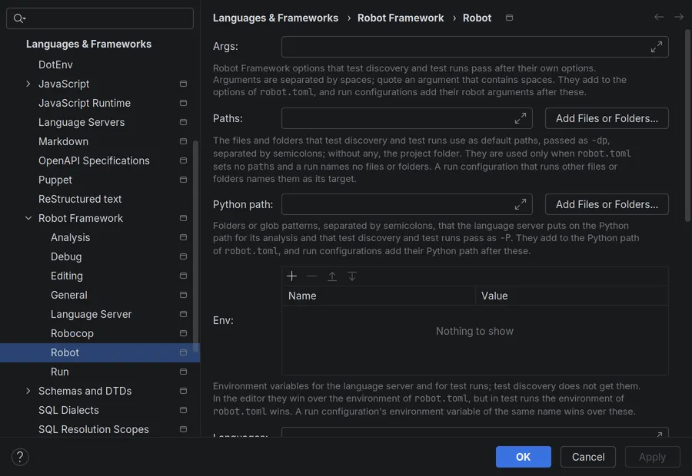The width and height of the screenshot is (692, 476).
Task: Confirm settings with the OK button
Action: [x=524, y=457]
